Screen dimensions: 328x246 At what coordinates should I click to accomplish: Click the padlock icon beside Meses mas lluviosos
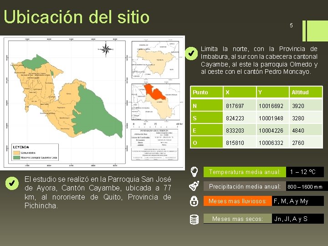(194, 201)
